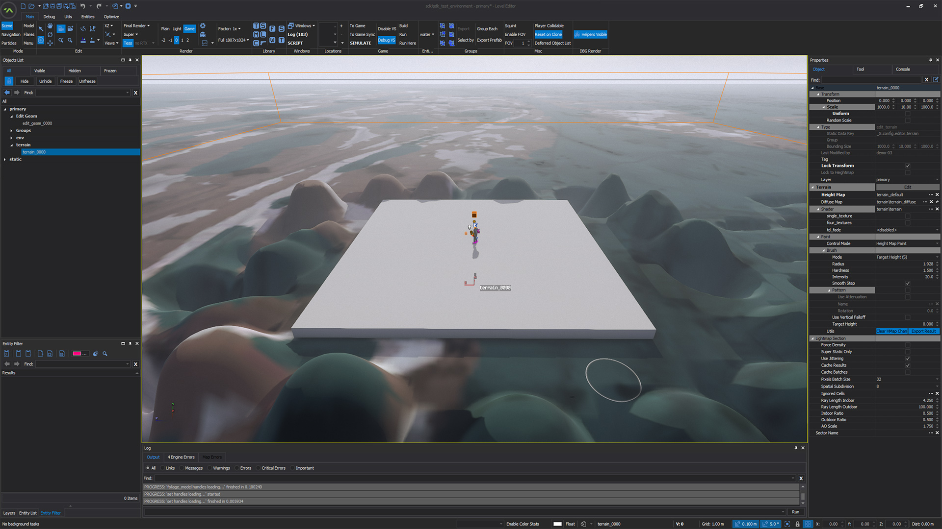Open the Control Mode dropdown
Image resolution: width=942 pixels, height=529 pixels.
pyautogui.click(x=907, y=243)
